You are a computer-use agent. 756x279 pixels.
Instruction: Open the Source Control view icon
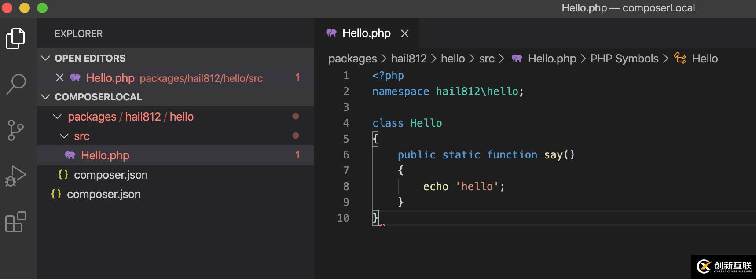16,130
